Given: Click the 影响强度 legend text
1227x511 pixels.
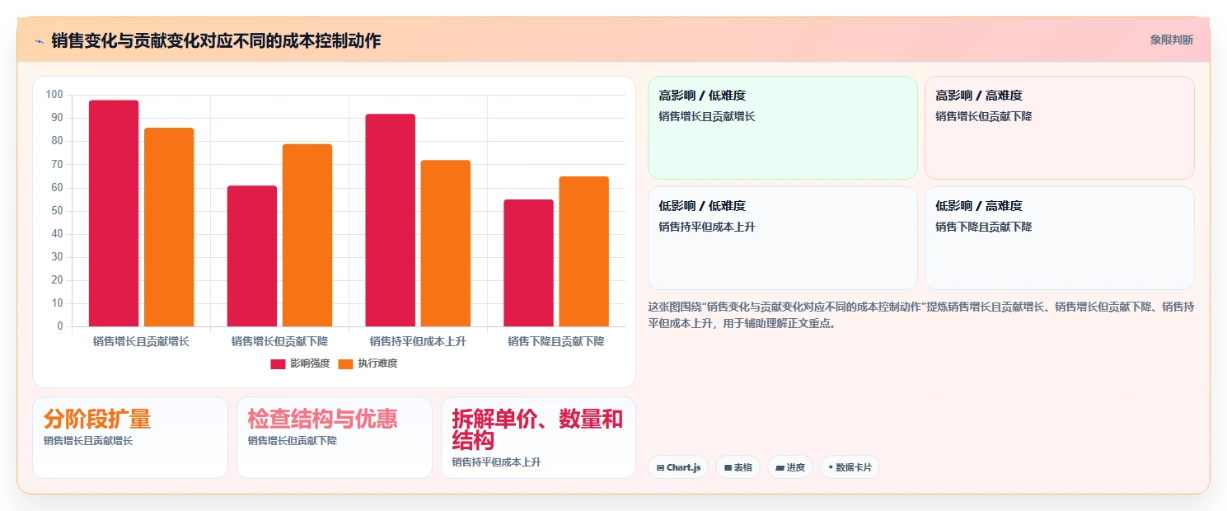Looking at the screenshot, I should point(310,363).
